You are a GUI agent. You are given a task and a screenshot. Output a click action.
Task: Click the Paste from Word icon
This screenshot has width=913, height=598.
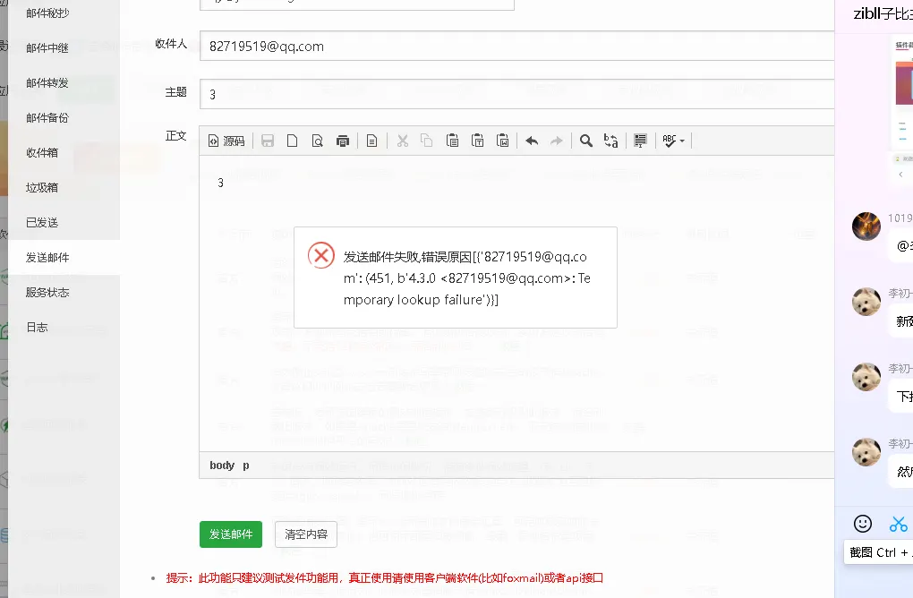coord(502,141)
